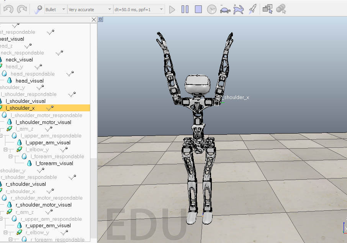The image size is (347, 243).
Task: Click the dynamics icon next to l_shoulder_x
Action: click(50, 108)
